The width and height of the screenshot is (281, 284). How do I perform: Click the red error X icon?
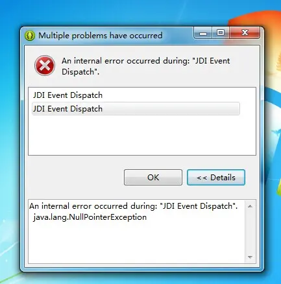point(45,65)
